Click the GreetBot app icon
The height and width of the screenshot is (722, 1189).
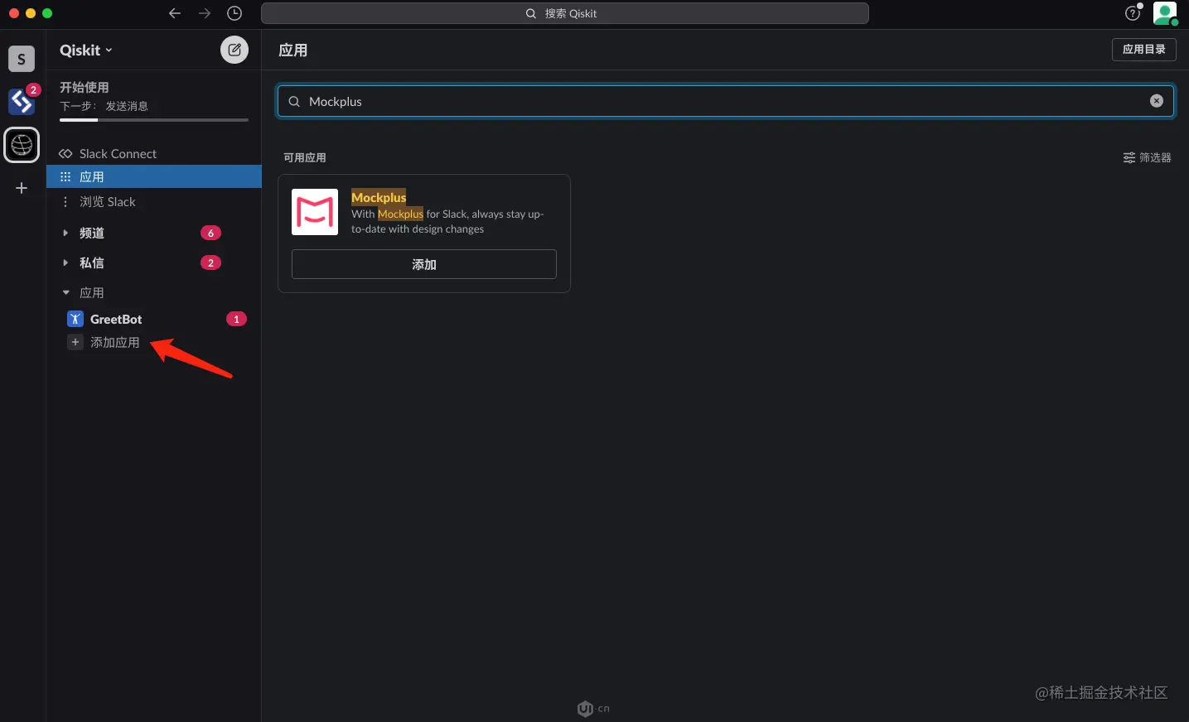(x=75, y=319)
